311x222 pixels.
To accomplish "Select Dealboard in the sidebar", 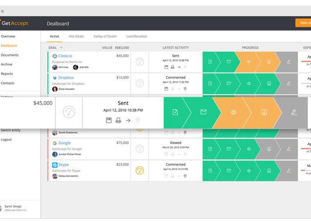I will click(9, 46).
